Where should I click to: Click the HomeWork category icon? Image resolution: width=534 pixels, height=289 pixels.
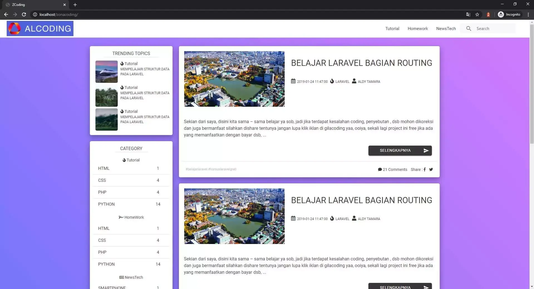[121, 217]
